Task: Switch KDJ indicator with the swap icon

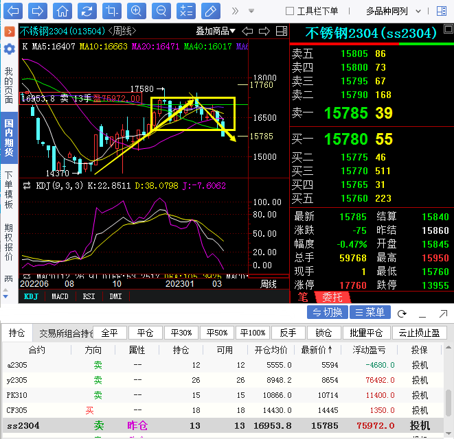Action: (27, 185)
